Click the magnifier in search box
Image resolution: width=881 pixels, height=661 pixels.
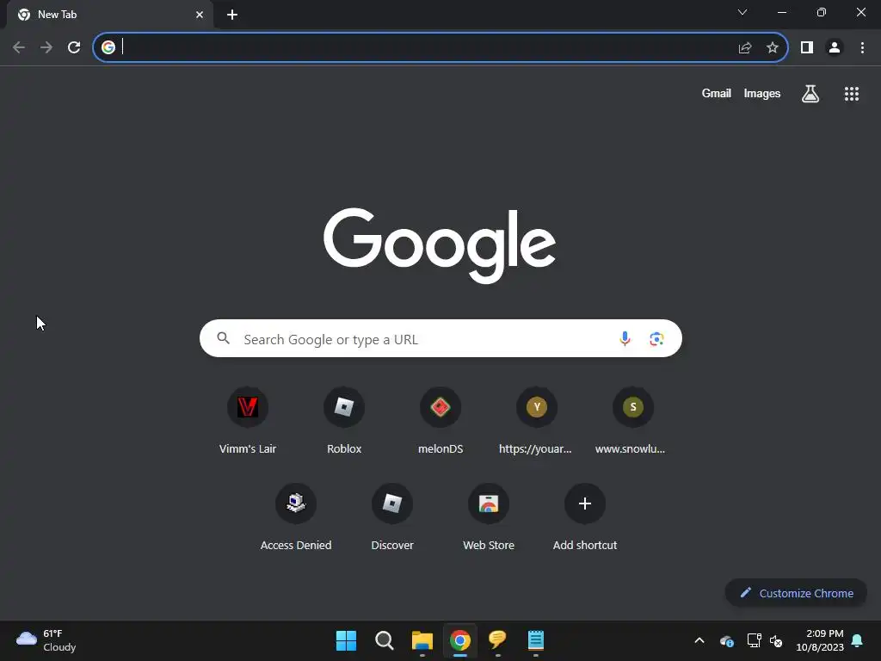(223, 337)
